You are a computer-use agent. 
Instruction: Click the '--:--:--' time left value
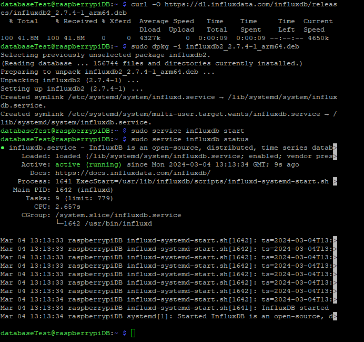pyautogui.click(x=287, y=38)
